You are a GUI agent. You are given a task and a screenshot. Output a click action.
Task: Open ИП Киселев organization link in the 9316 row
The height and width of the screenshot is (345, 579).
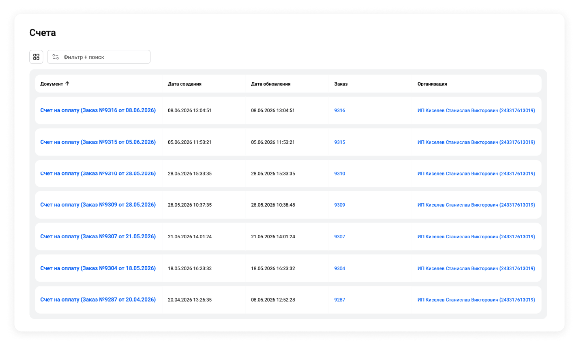click(x=476, y=111)
